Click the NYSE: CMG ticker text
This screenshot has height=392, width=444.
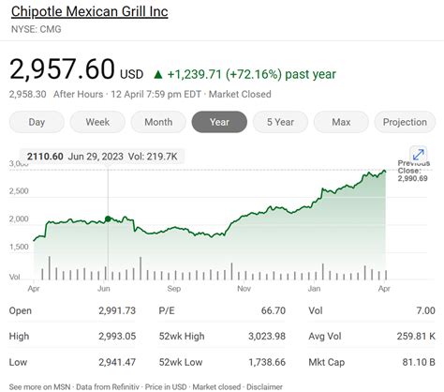click(x=37, y=29)
